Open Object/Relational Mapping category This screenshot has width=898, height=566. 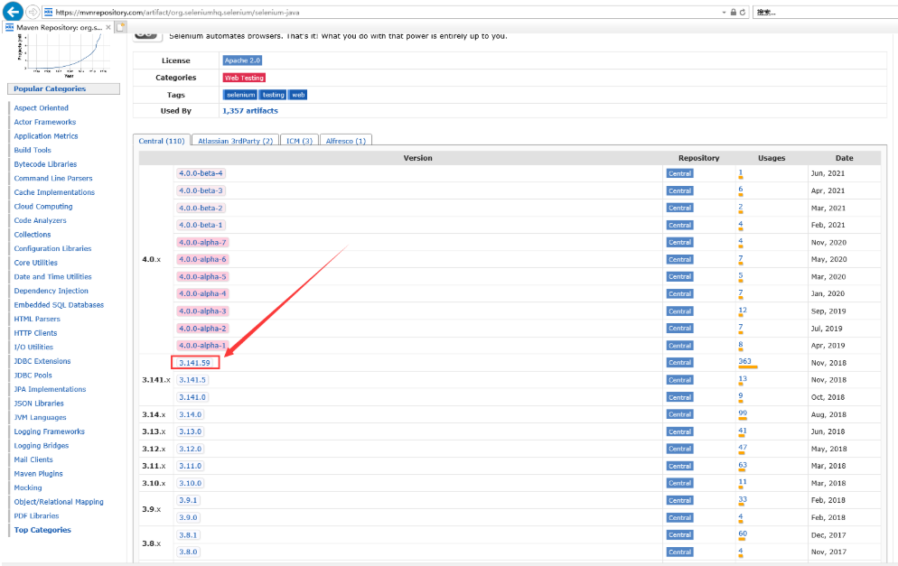coord(59,502)
